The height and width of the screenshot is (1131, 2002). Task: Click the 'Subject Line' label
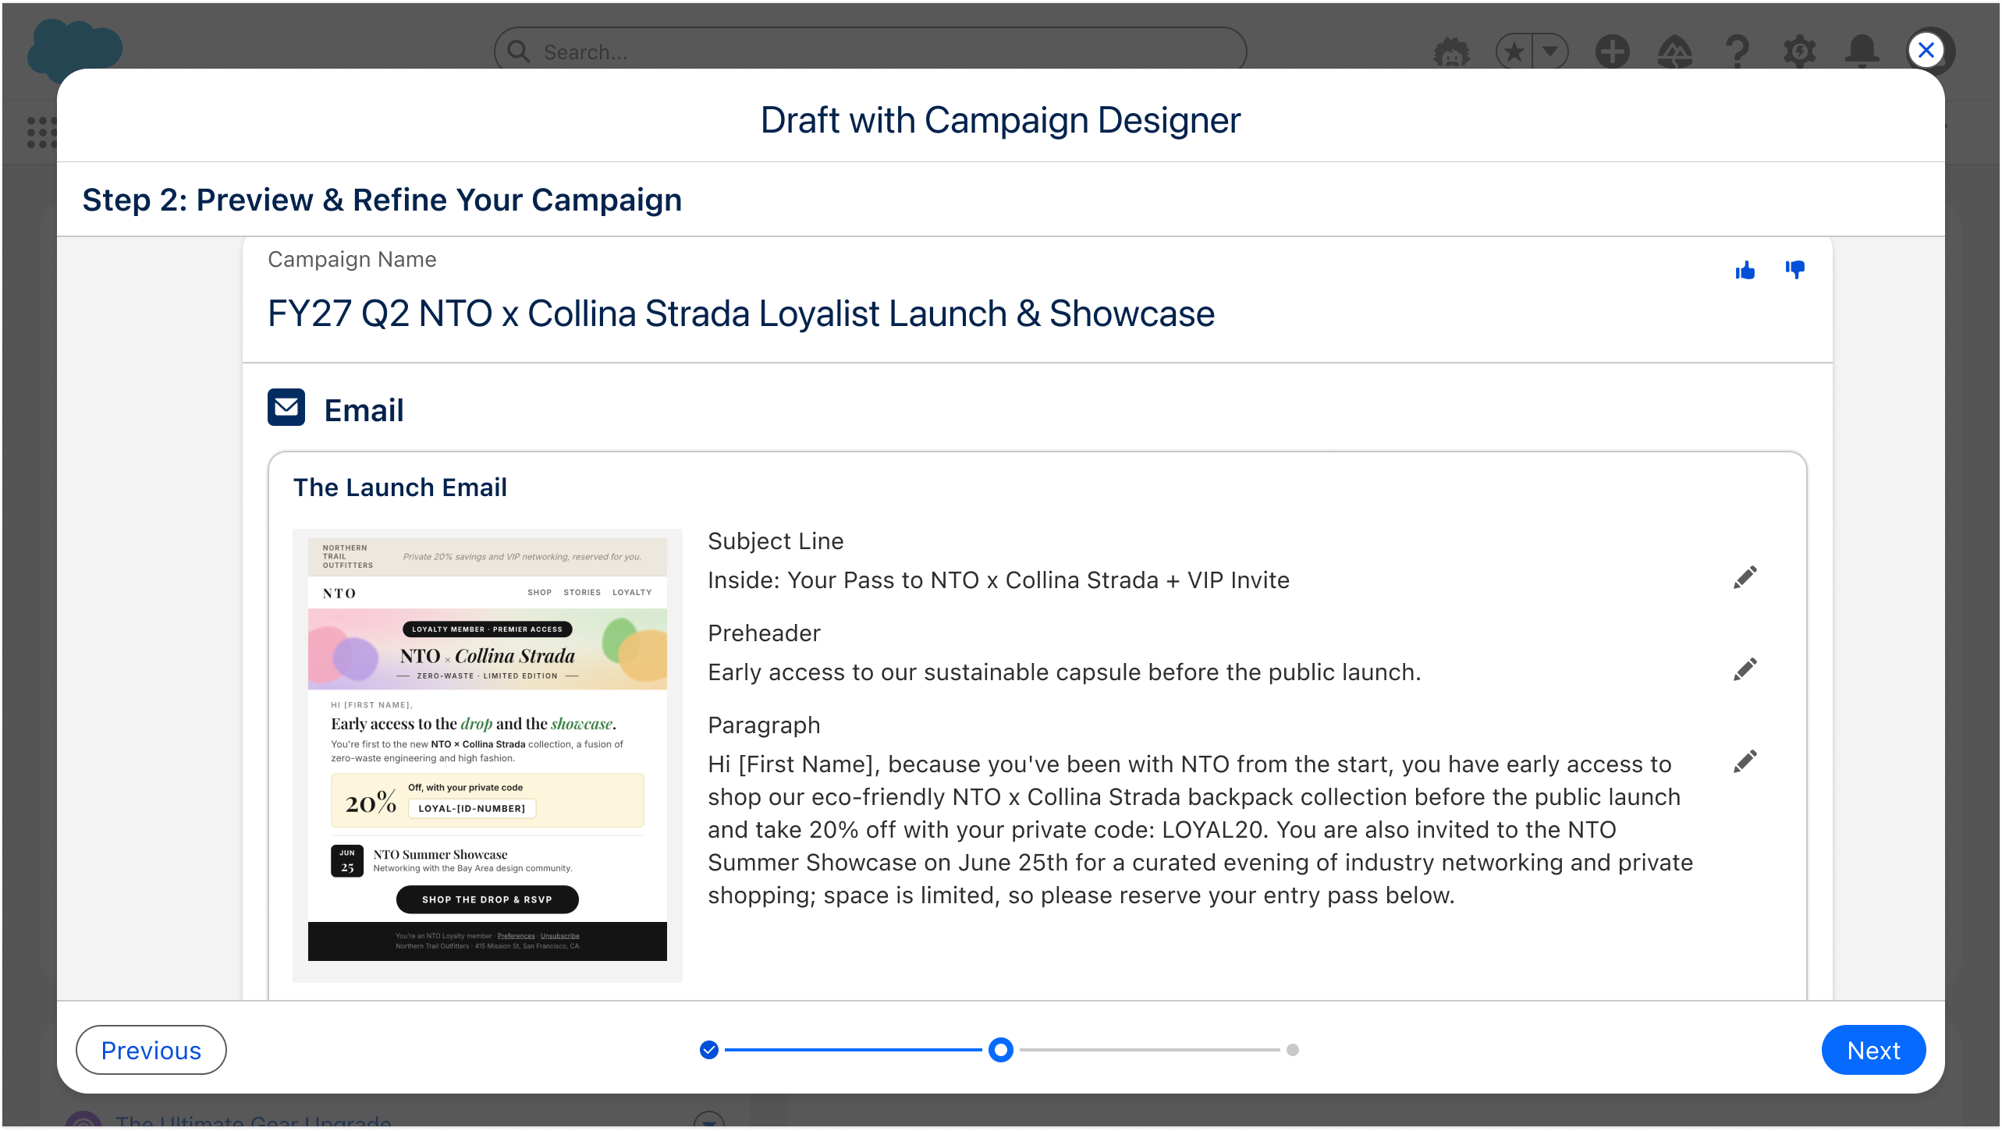pyautogui.click(x=776, y=541)
